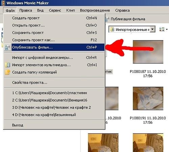Screen dimensions: 169x152
Task: Select bottom-right cardboard clip thumbnail
Action: coord(148,143)
